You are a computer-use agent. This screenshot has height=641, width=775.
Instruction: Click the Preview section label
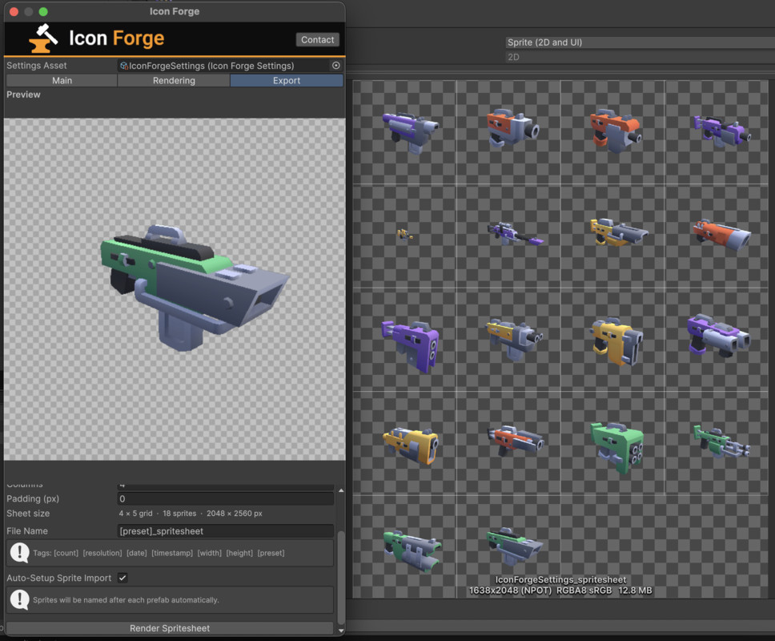(x=23, y=95)
